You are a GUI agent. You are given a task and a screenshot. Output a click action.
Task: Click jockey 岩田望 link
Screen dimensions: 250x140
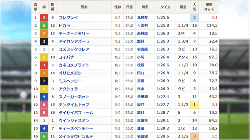(142, 136)
